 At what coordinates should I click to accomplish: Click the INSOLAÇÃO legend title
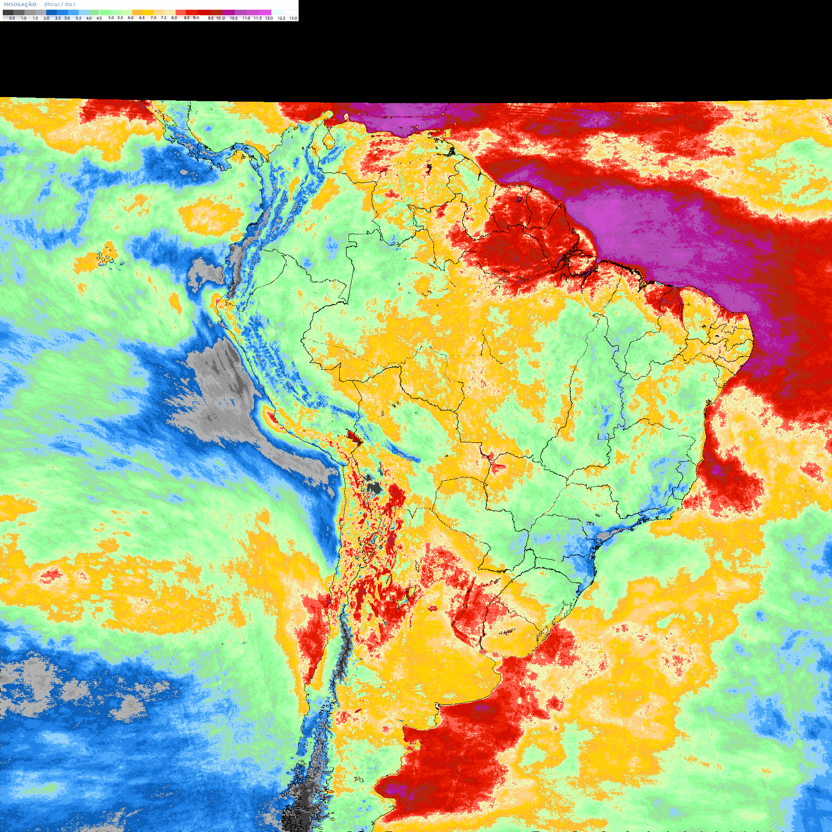20,4
